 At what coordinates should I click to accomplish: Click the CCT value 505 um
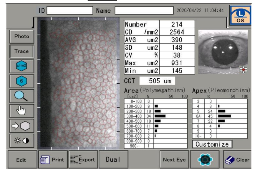click(x=157, y=81)
